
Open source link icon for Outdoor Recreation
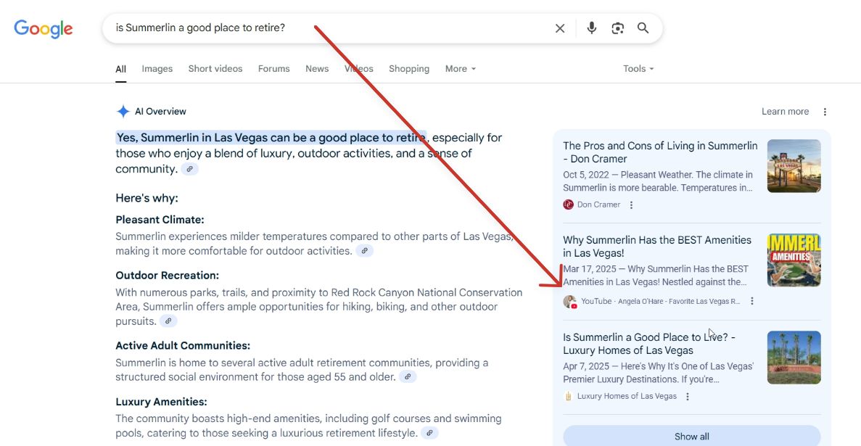168,321
